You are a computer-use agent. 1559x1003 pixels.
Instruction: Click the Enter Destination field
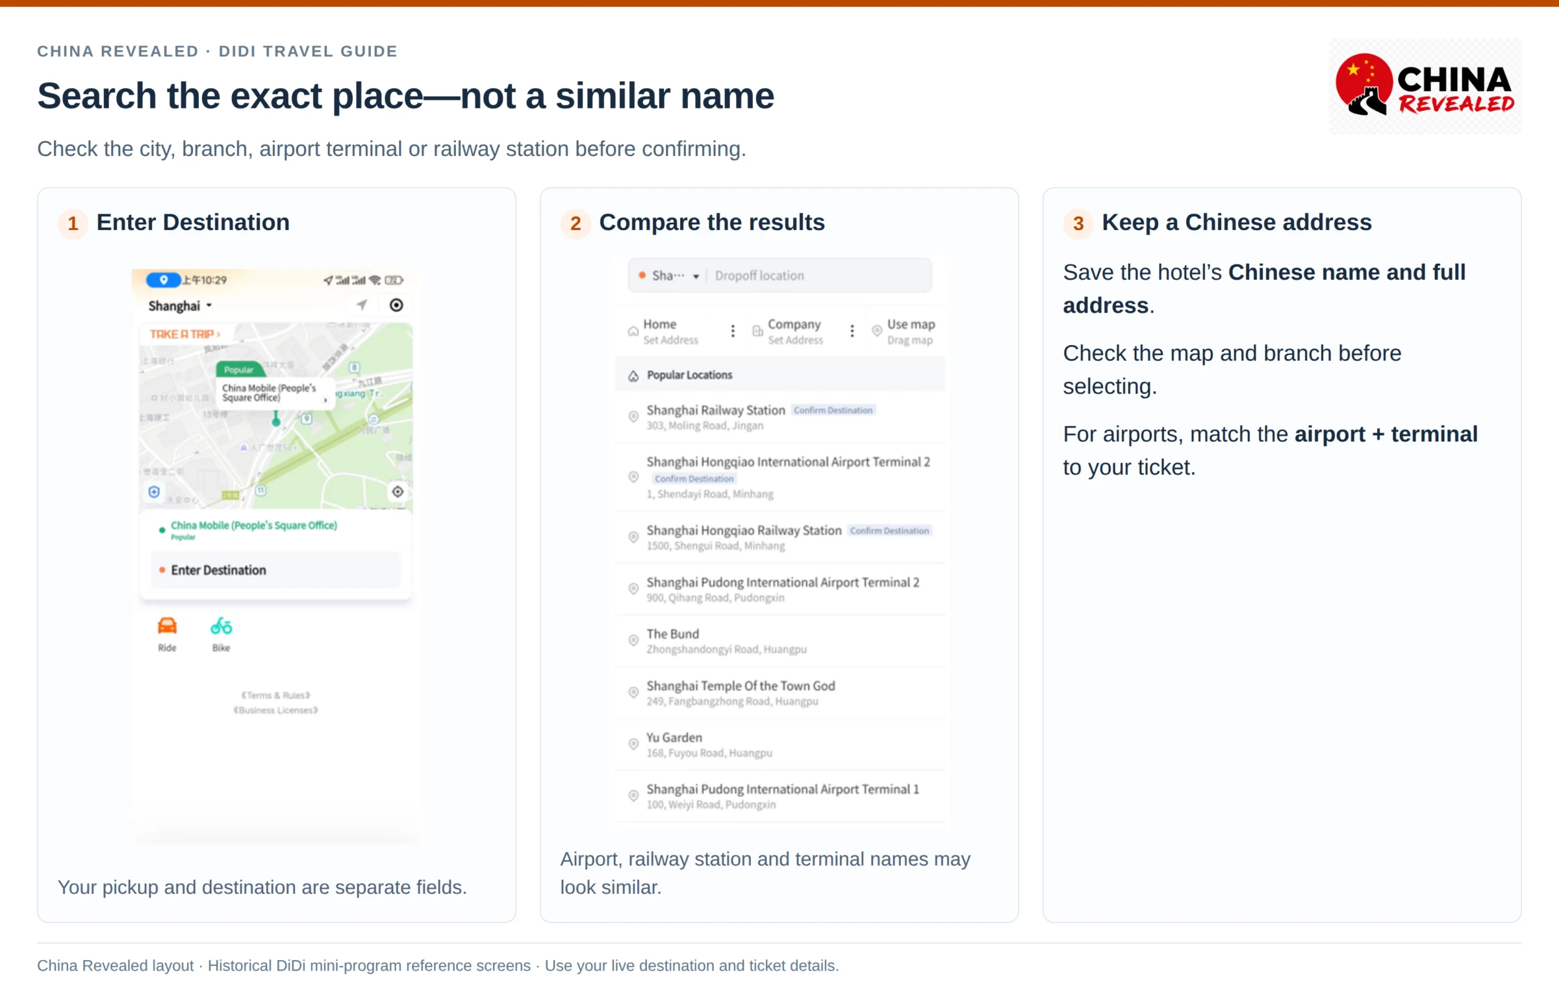(x=276, y=570)
